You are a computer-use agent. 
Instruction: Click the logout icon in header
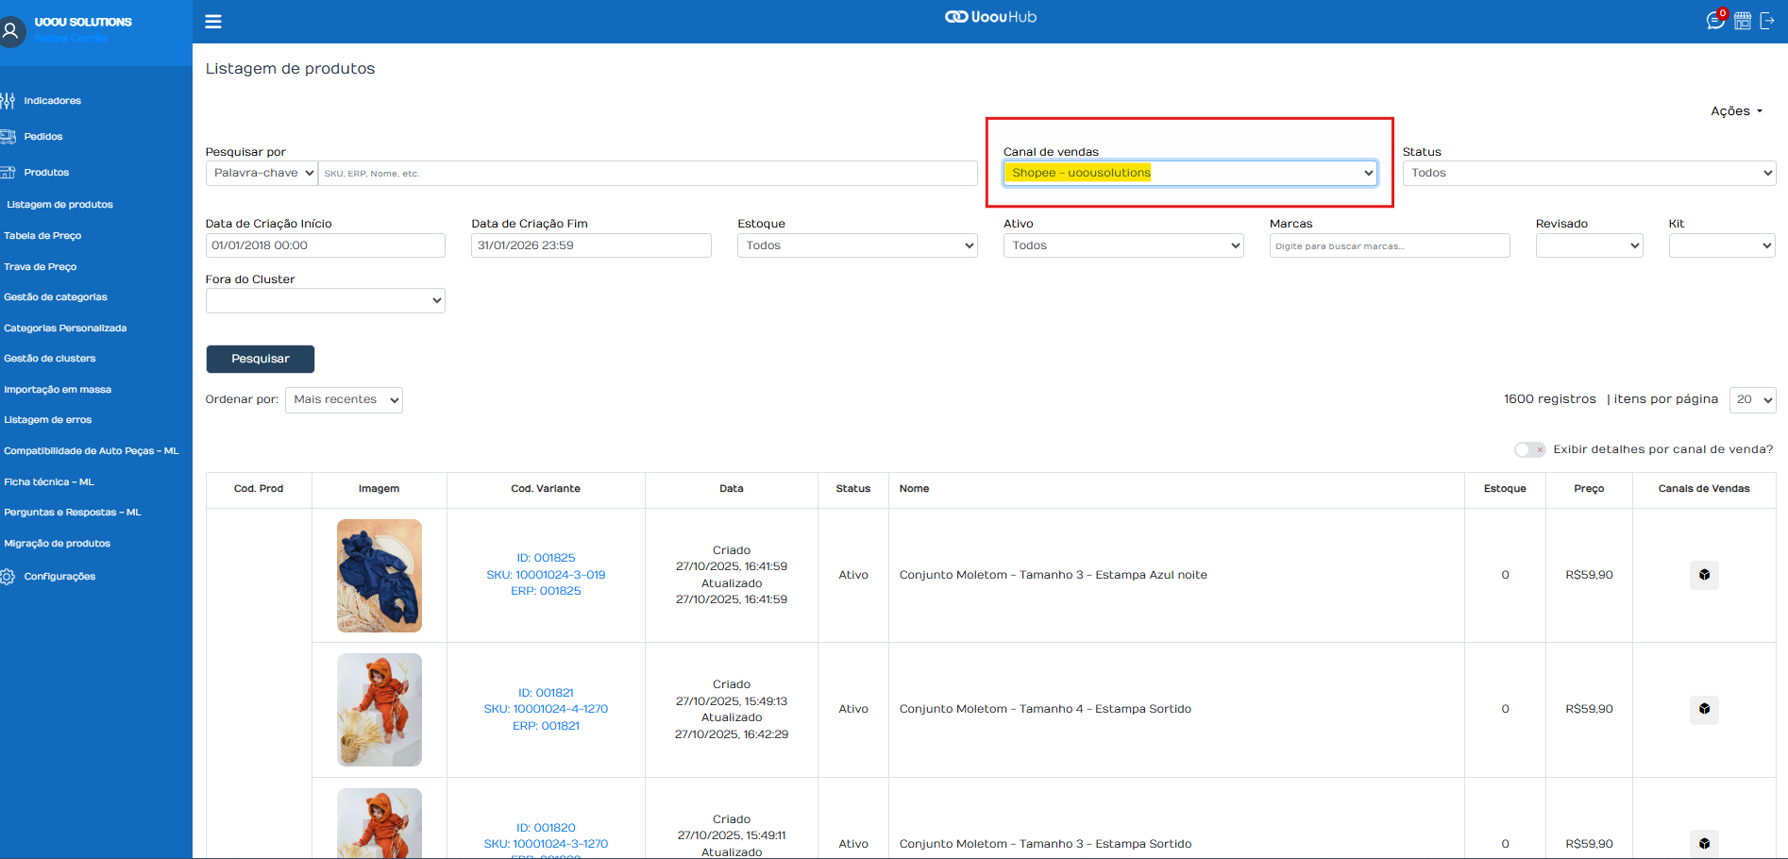(1767, 21)
